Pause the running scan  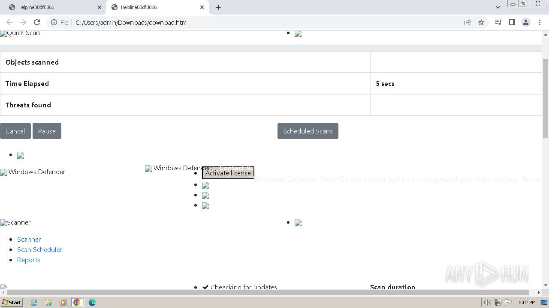coord(47,131)
